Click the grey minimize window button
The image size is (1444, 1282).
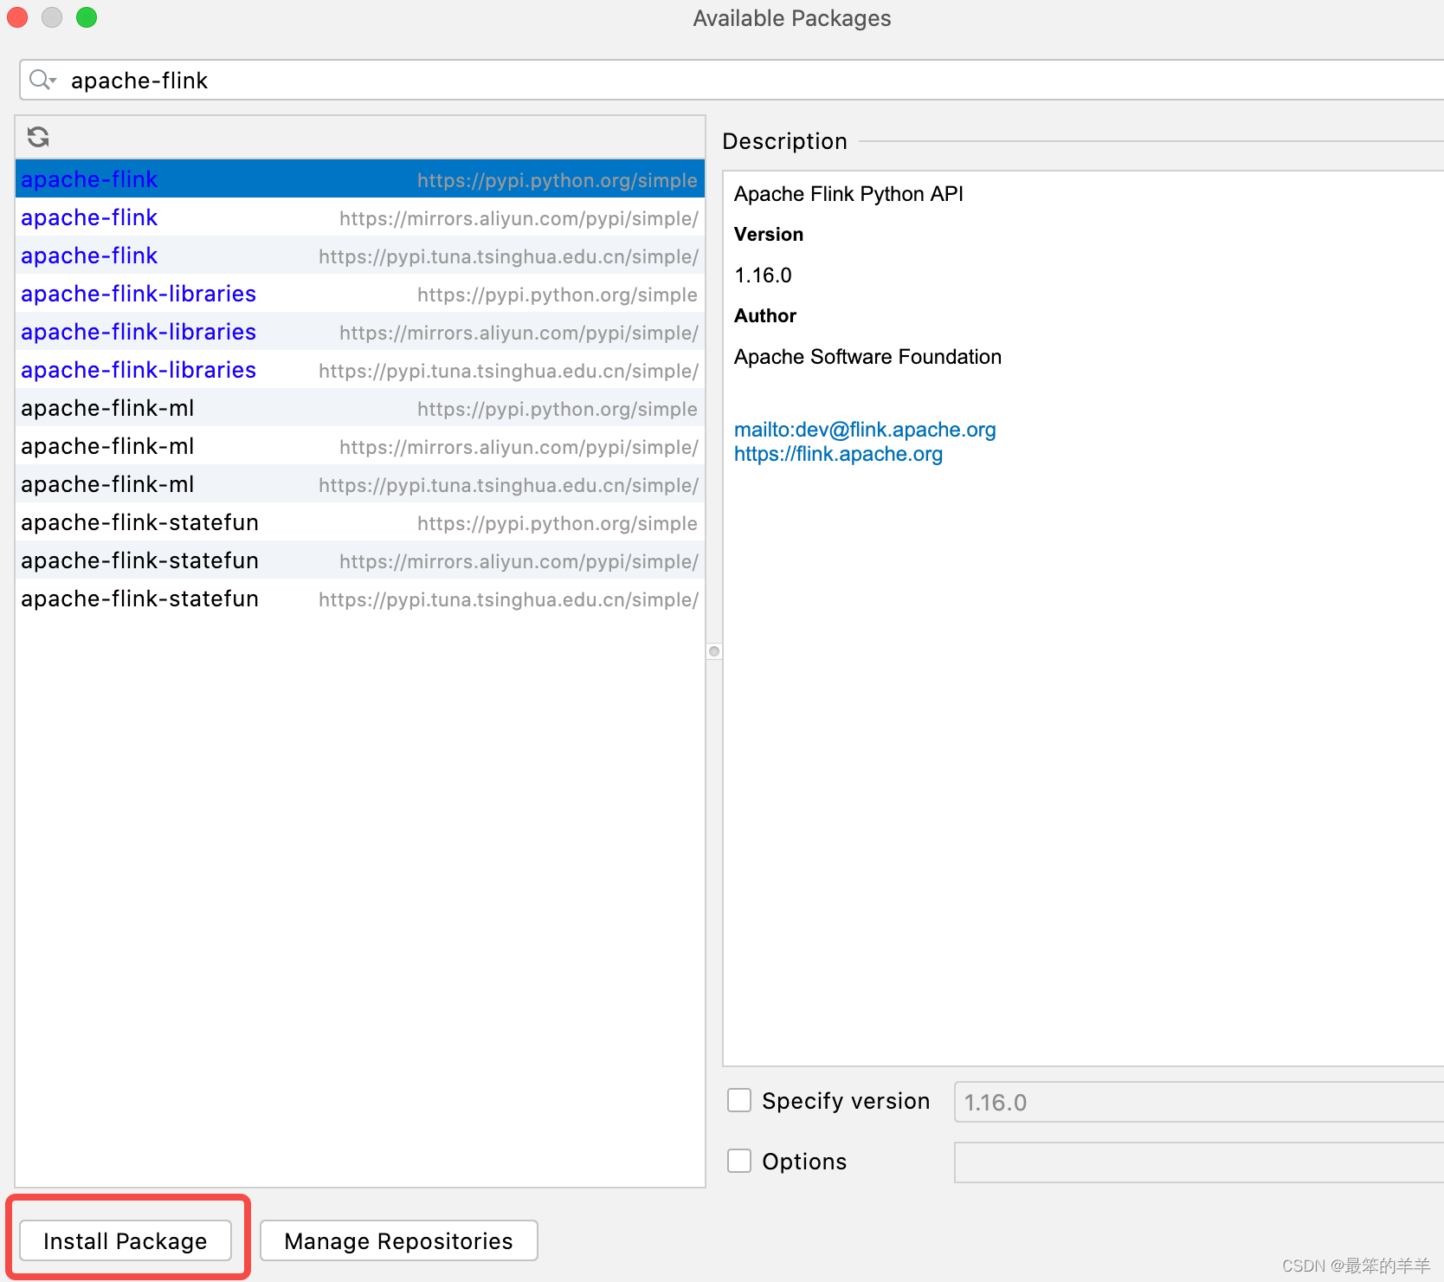point(52,17)
